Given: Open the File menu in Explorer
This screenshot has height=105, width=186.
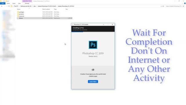Looking at the screenshot, I should click(3, 3).
